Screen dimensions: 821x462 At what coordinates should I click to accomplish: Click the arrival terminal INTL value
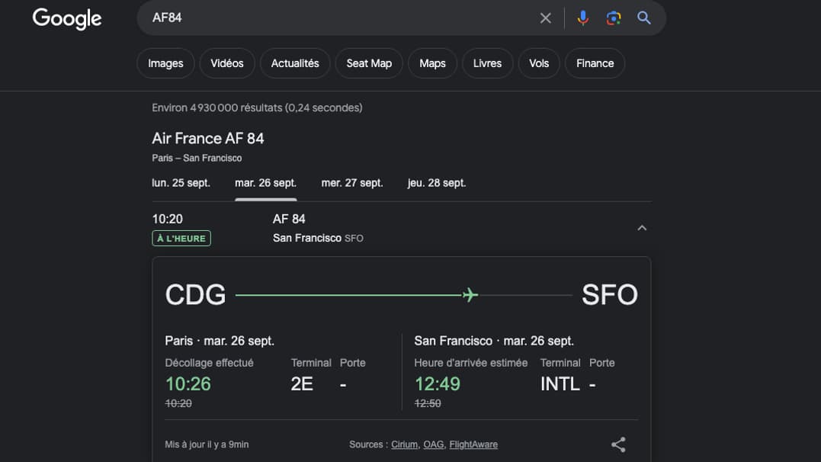pos(560,384)
